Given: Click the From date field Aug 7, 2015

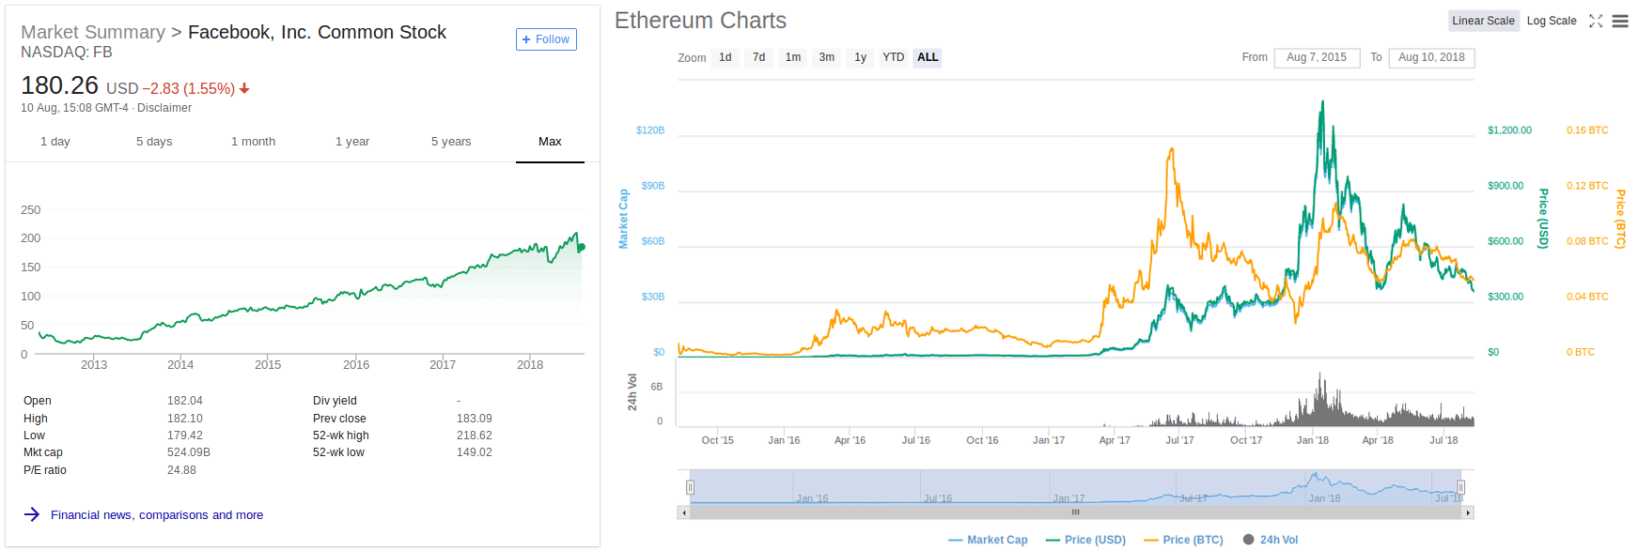Looking at the screenshot, I should click(x=1317, y=57).
